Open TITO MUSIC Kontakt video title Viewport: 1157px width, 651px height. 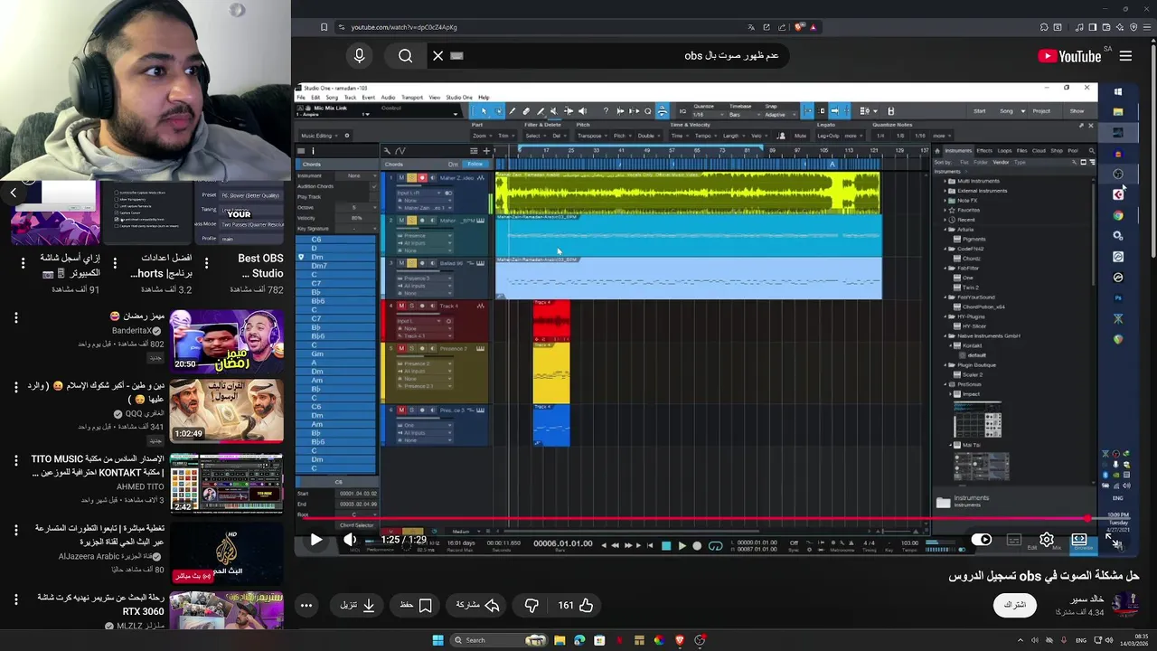[98, 466]
